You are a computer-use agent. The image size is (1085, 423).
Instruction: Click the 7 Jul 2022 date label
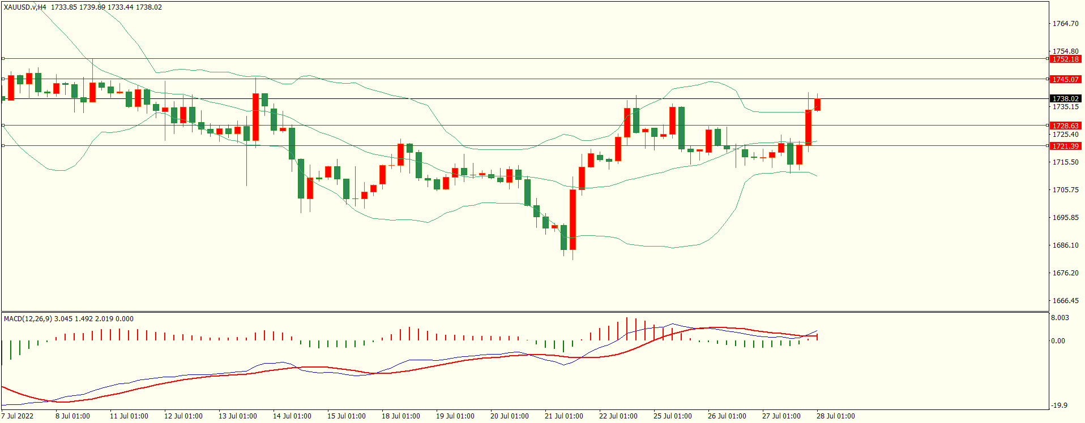coord(18,416)
